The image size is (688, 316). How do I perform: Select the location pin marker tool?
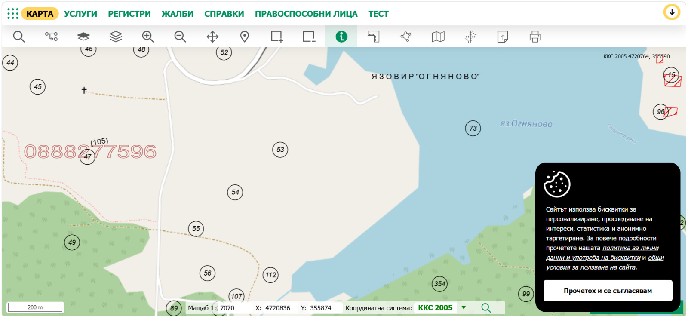coord(245,37)
